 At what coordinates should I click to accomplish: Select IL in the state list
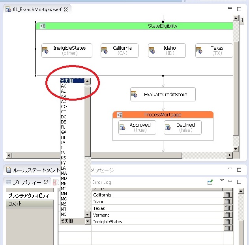pyautogui.click(x=73, y=148)
